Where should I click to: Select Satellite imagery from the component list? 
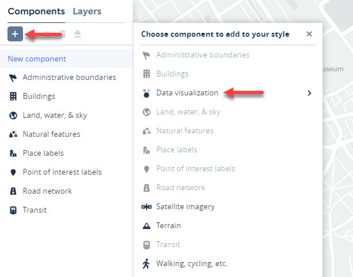point(185,206)
